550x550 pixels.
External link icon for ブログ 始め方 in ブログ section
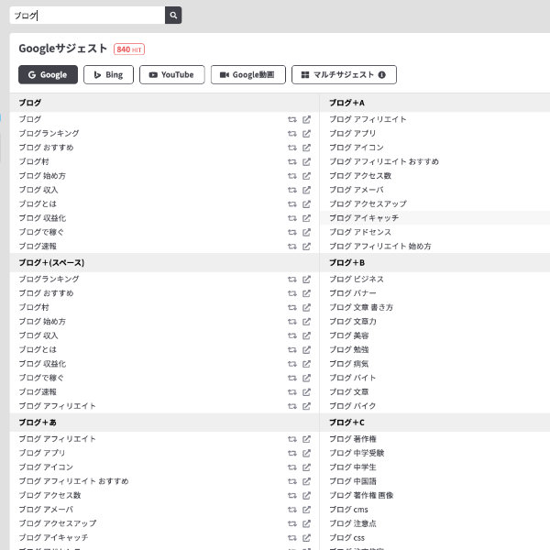(x=306, y=176)
